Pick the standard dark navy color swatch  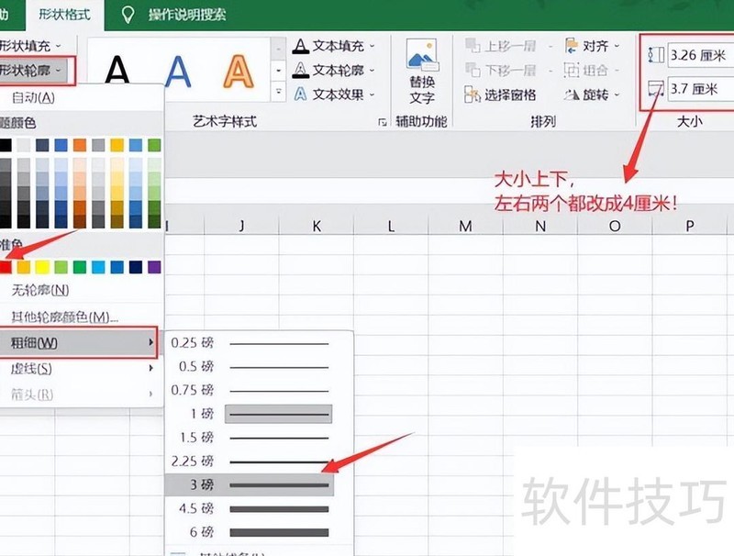pos(136,267)
